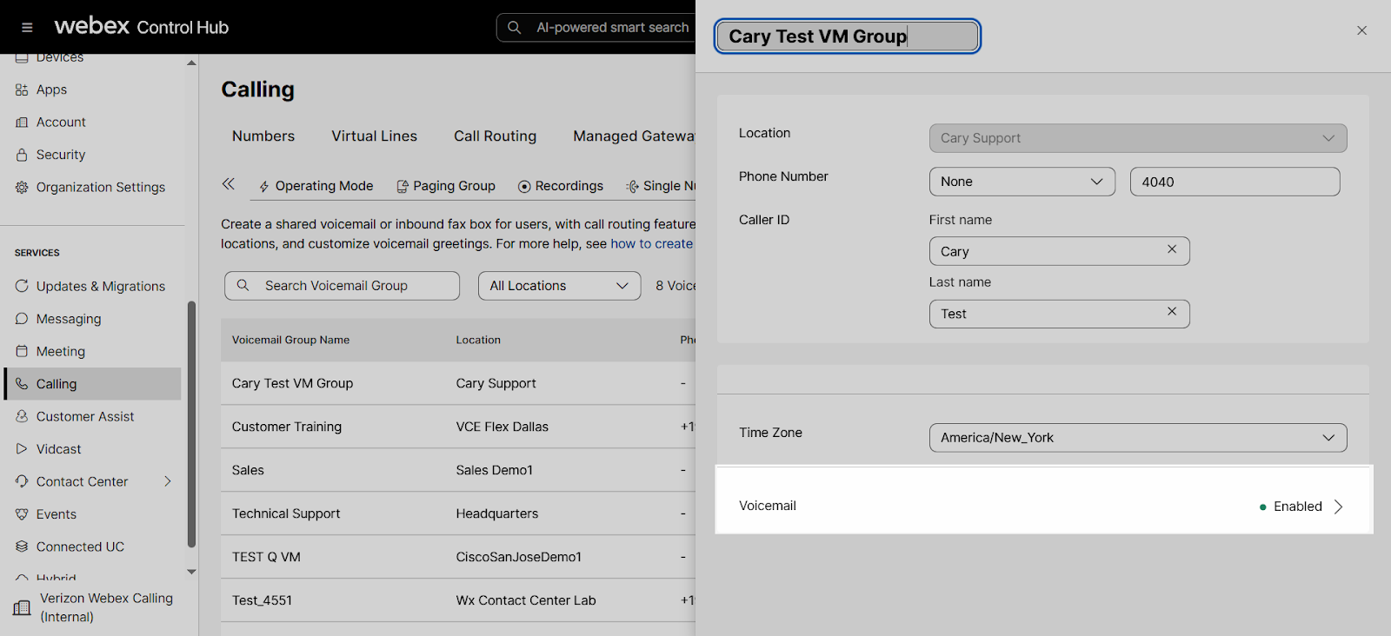Image resolution: width=1391 pixels, height=636 pixels.
Task: Open the Technical Support row
Action: coord(458,513)
